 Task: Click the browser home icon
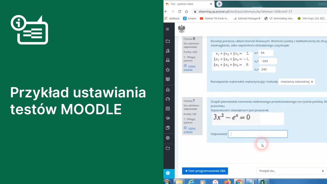tap(186, 11)
